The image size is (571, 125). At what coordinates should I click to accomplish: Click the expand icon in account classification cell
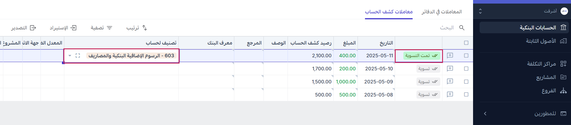78,56
